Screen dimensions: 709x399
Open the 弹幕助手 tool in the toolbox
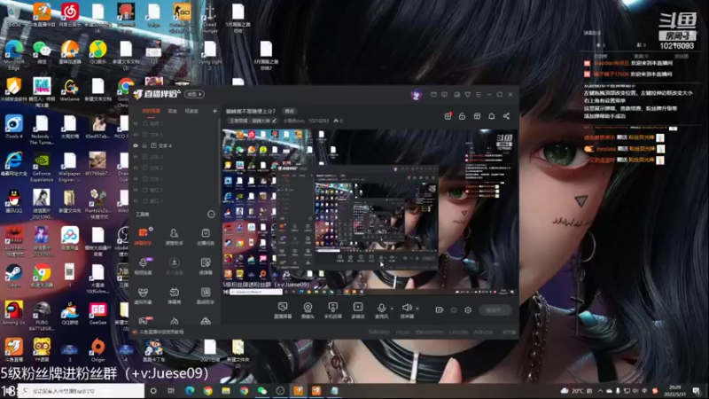[x=144, y=237]
